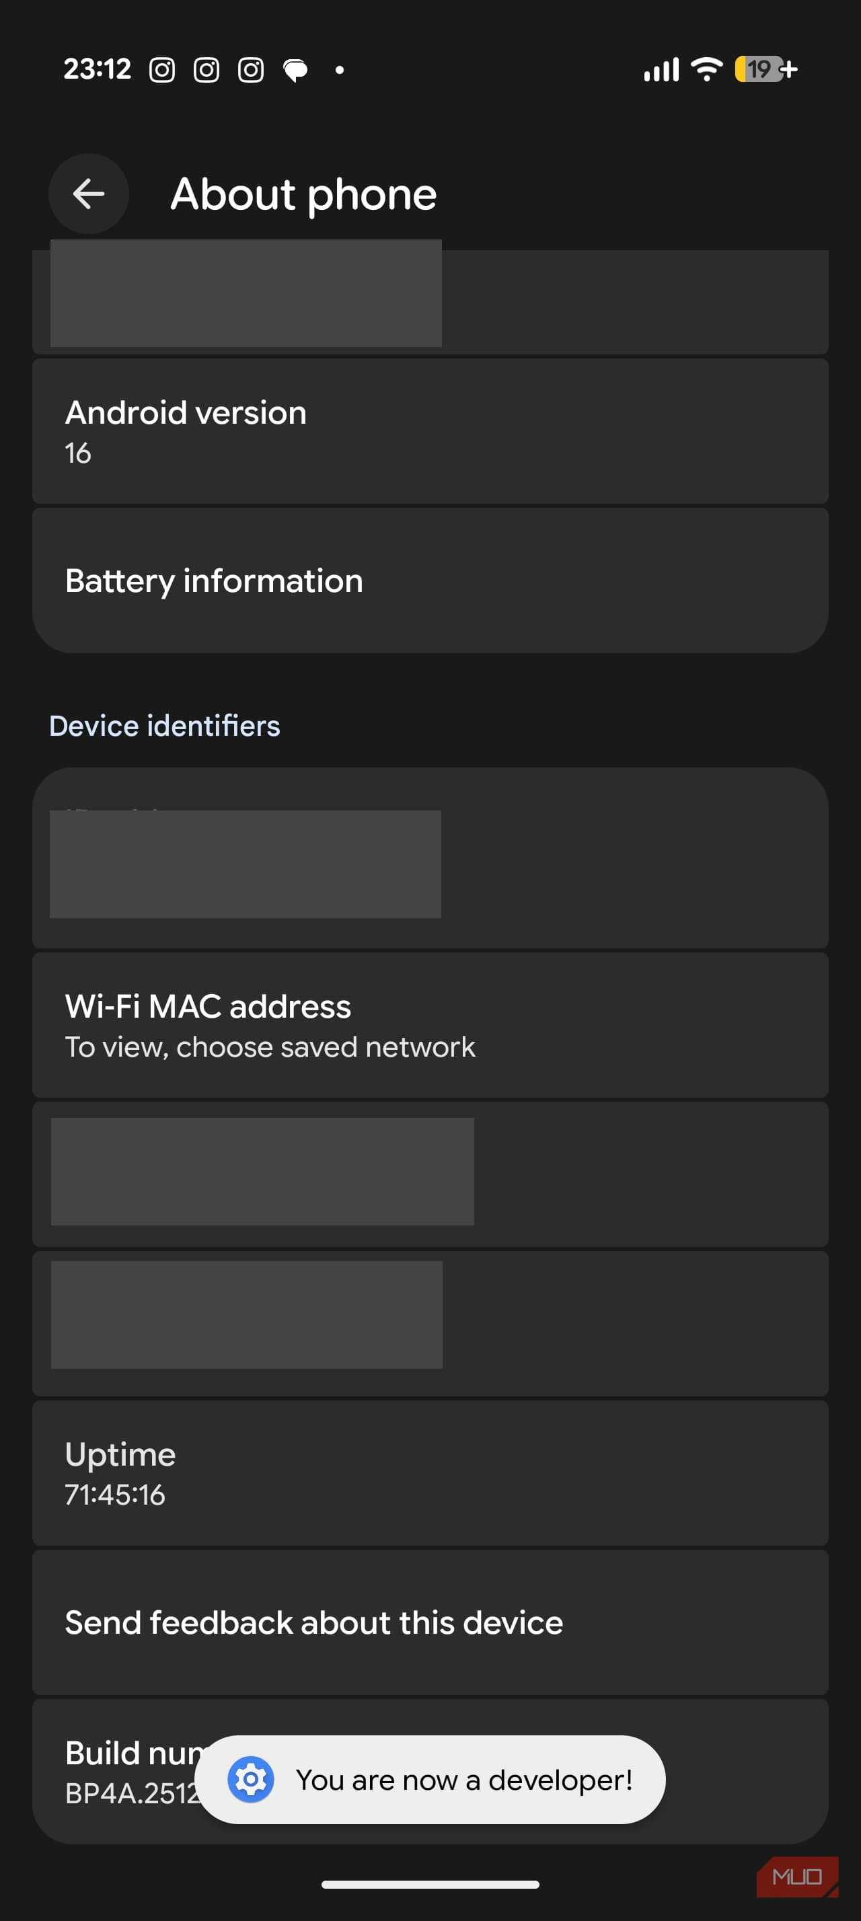Tap the leftmost Instagram notification icon
The height and width of the screenshot is (1921, 861).
tap(161, 70)
